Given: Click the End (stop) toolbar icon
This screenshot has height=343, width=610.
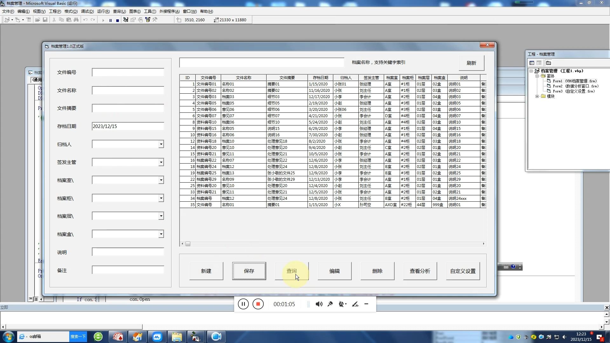Looking at the screenshot, I should point(118,20).
